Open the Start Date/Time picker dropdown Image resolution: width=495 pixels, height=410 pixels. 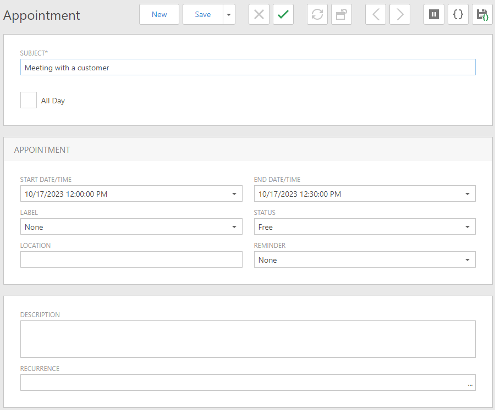pos(235,193)
